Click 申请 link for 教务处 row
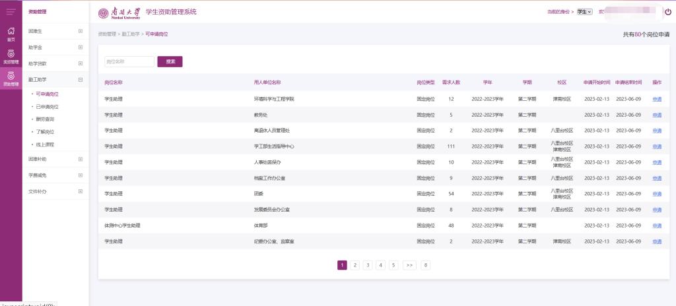The height and width of the screenshot is (306, 676). pyautogui.click(x=656, y=115)
